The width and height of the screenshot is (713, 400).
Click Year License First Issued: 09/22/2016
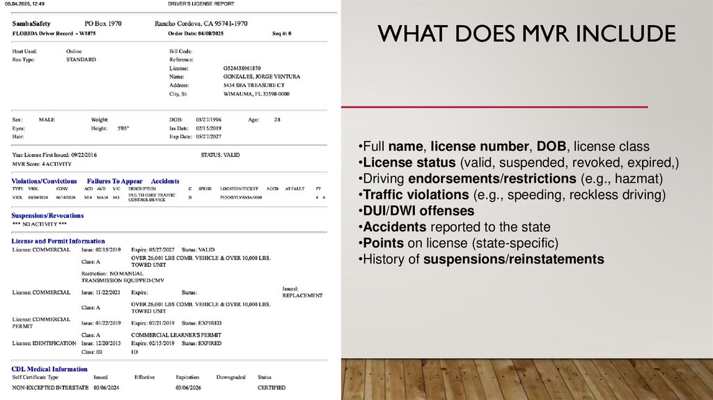[54, 155]
